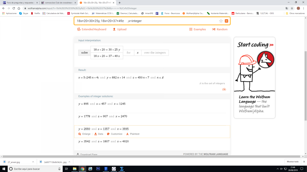Click the Upload option
The height and width of the screenshot is (172, 307).
(x=119, y=29)
